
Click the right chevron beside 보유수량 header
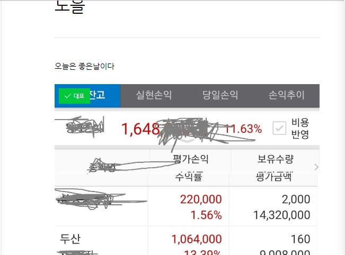click(316, 167)
